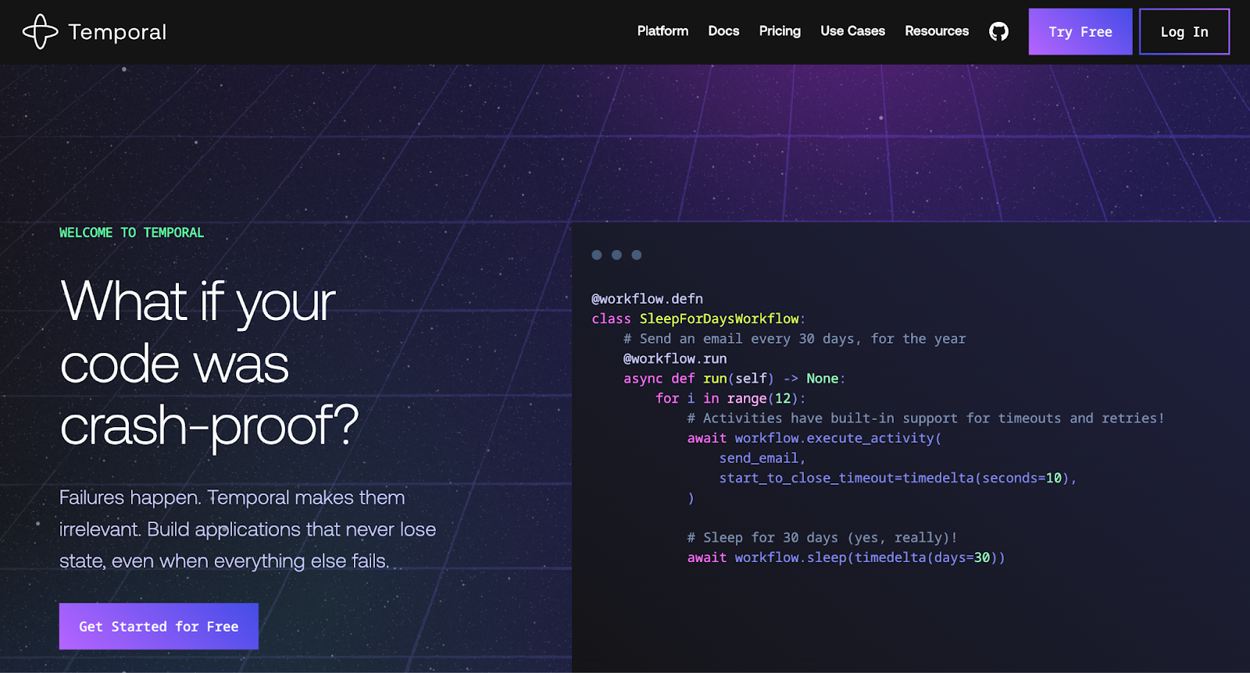The height and width of the screenshot is (673, 1250).
Task: Click the 'await workflow.execute_activity(' line
Action: (x=814, y=438)
